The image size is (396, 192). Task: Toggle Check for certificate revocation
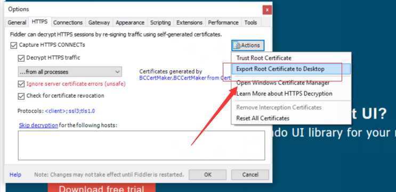click(x=21, y=96)
